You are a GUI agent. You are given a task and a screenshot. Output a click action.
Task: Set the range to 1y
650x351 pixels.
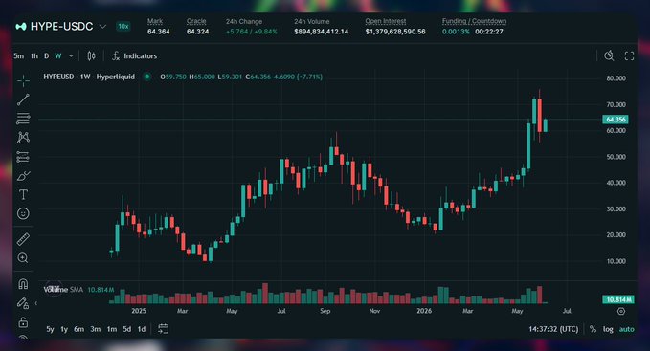pyautogui.click(x=64, y=329)
